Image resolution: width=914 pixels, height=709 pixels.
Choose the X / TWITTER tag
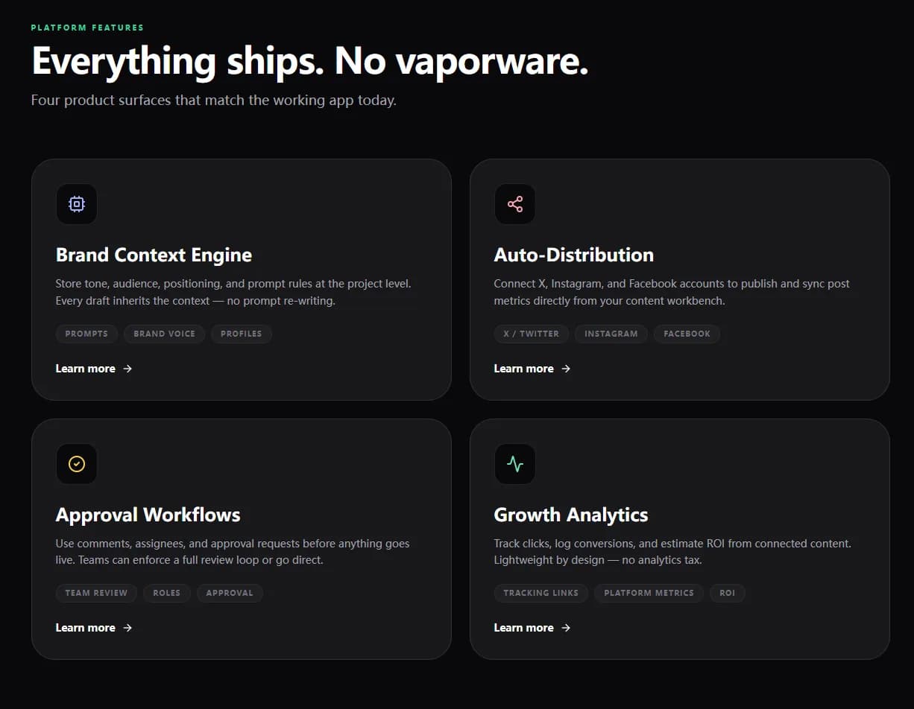(531, 334)
